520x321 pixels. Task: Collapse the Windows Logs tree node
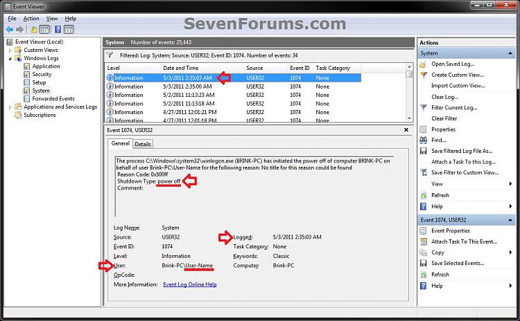[x=10, y=59]
